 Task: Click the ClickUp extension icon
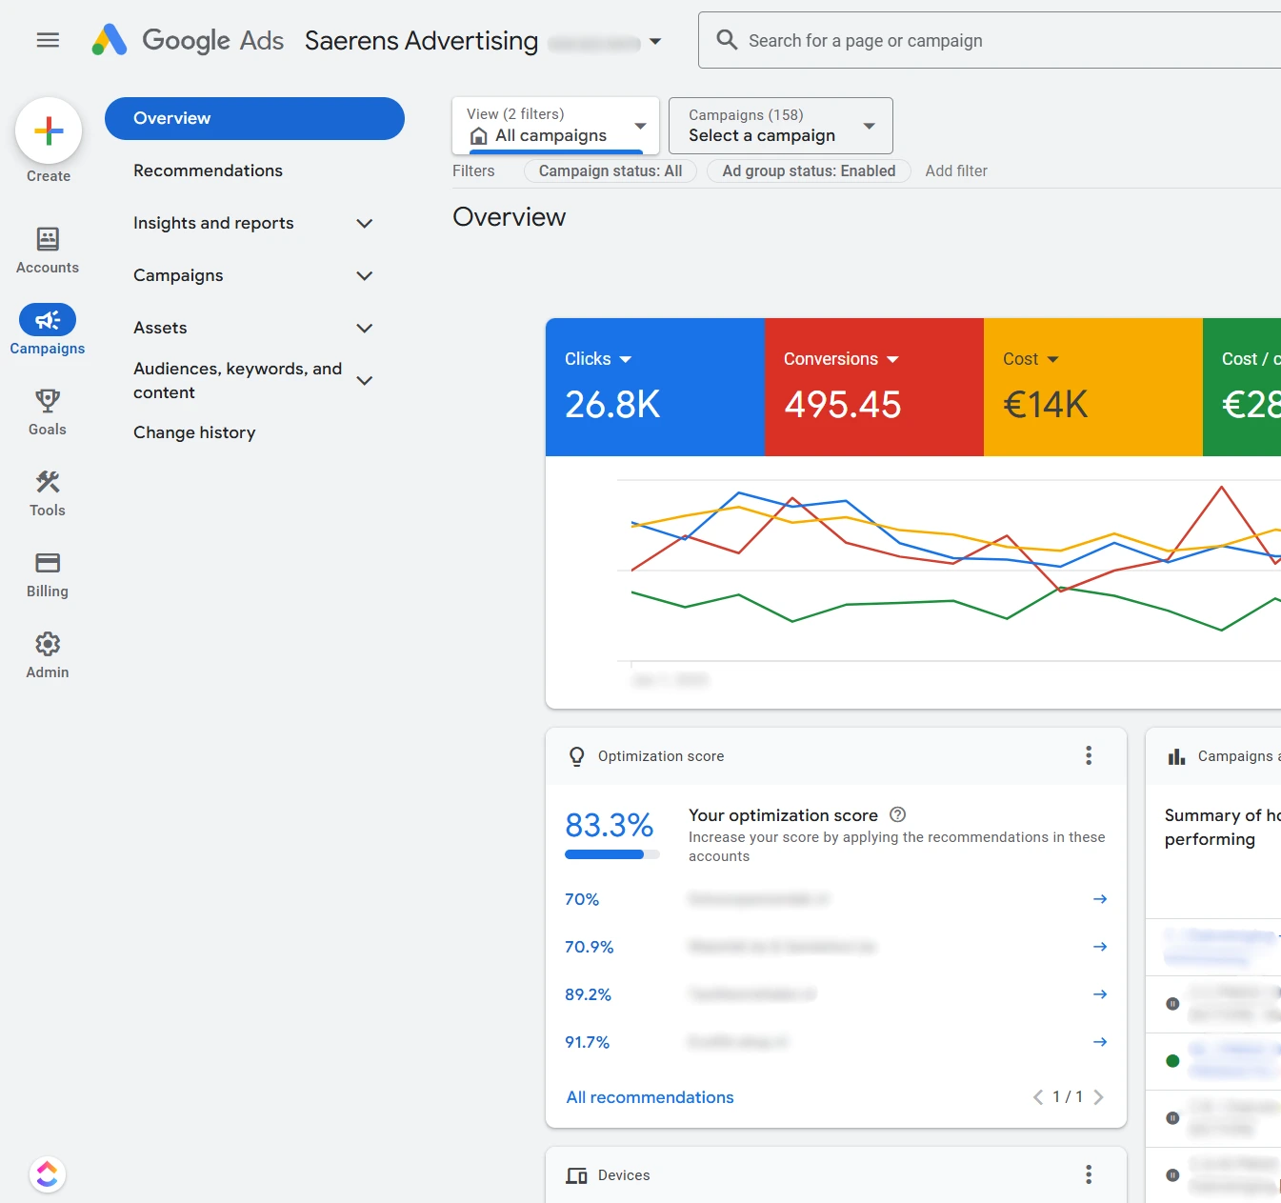click(x=48, y=1173)
